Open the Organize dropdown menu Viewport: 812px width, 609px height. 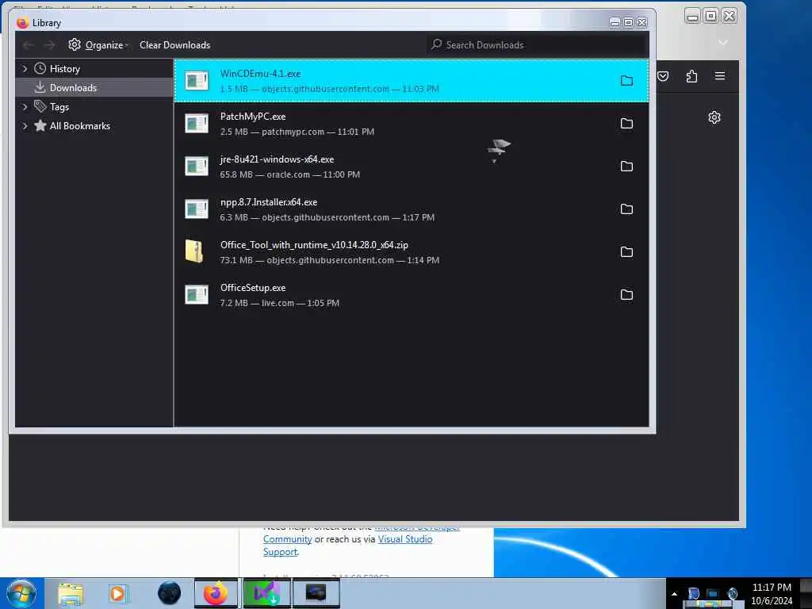pyautogui.click(x=98, y=45)
